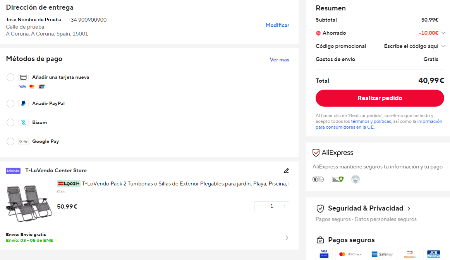Choose the Google Pay radio button

pos(10,141)
